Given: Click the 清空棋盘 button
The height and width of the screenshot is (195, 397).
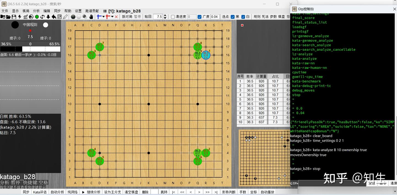Looking at the screenshot, I should tap(131, 192).
